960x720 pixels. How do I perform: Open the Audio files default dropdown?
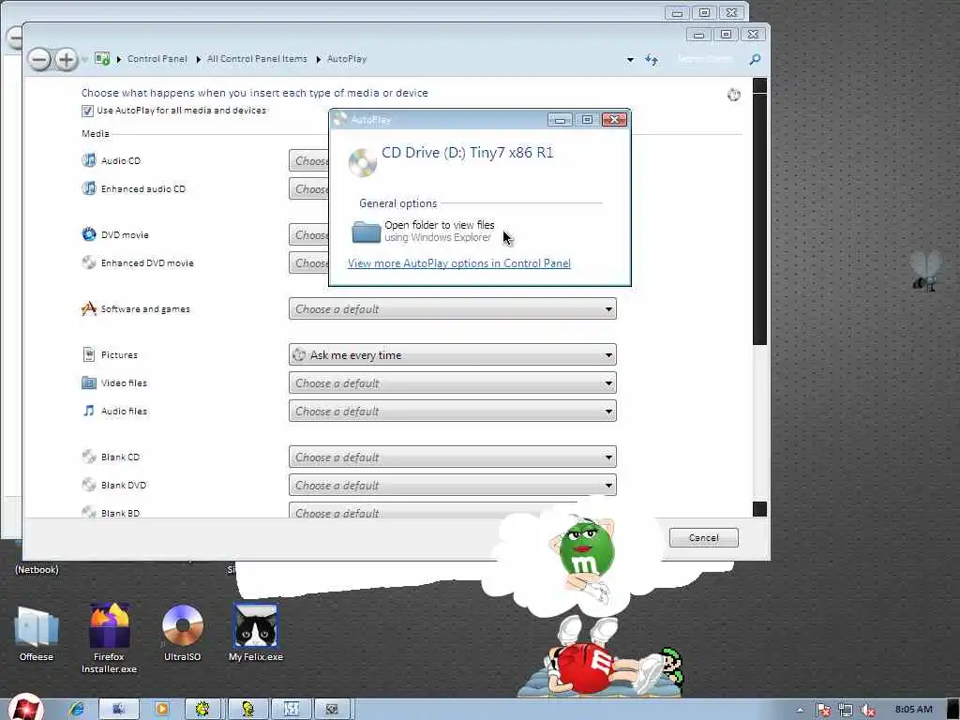453,412
